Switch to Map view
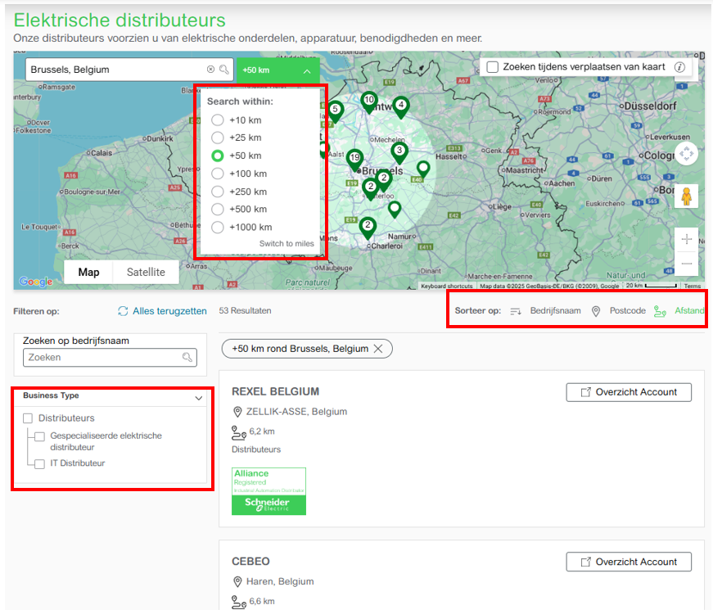The height and width of the screenshot is (614, 713). tap(88, 272)
